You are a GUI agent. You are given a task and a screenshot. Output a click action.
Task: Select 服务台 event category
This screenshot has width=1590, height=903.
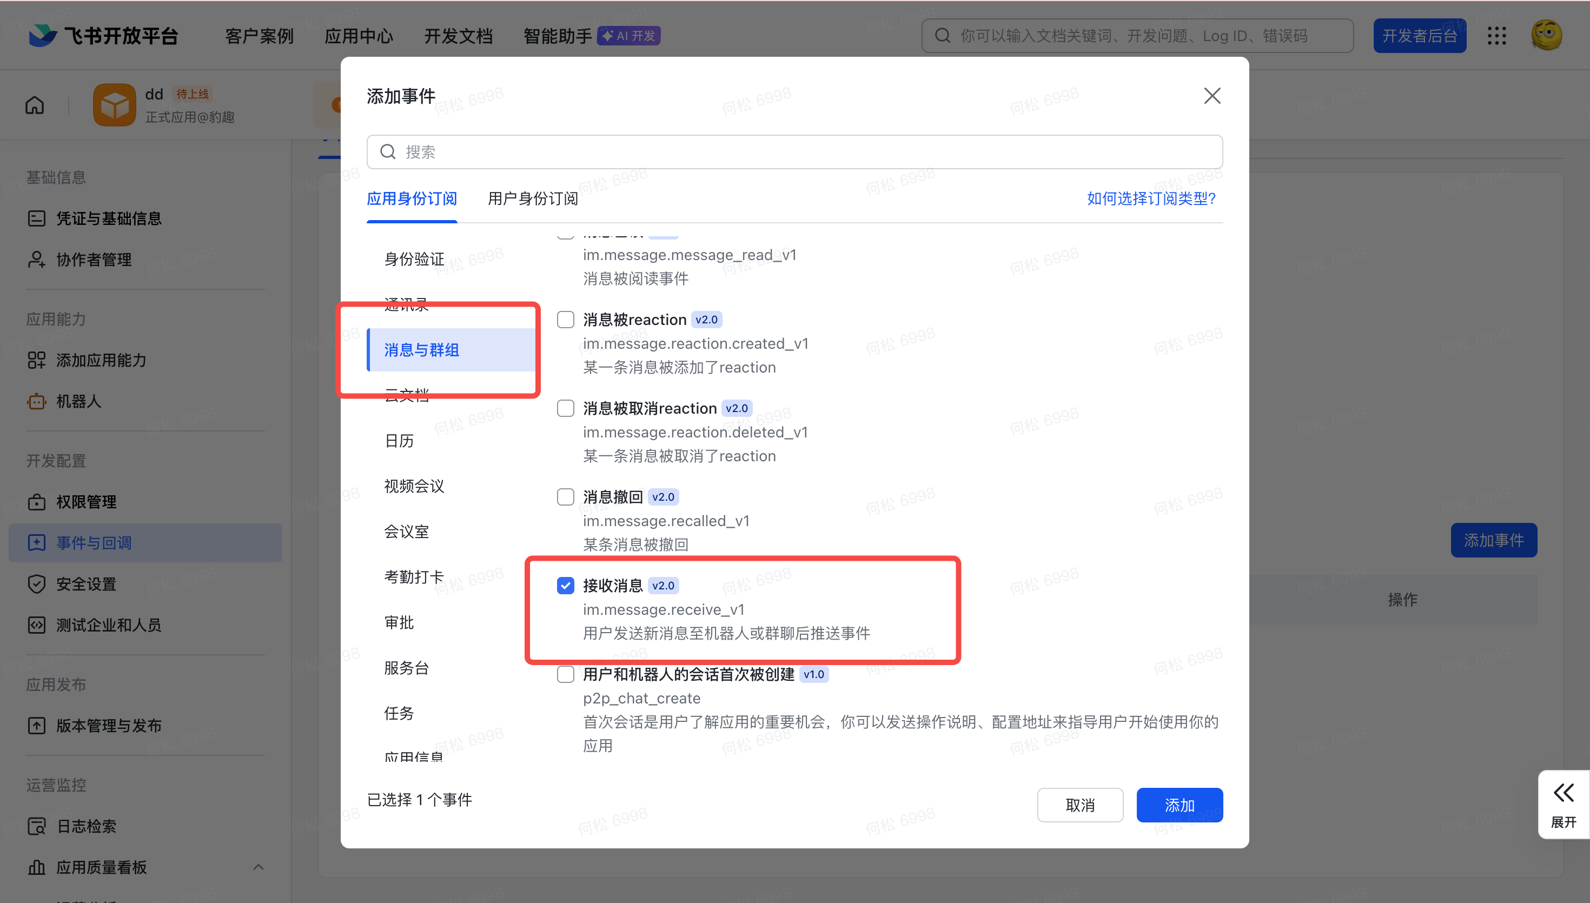406,668
